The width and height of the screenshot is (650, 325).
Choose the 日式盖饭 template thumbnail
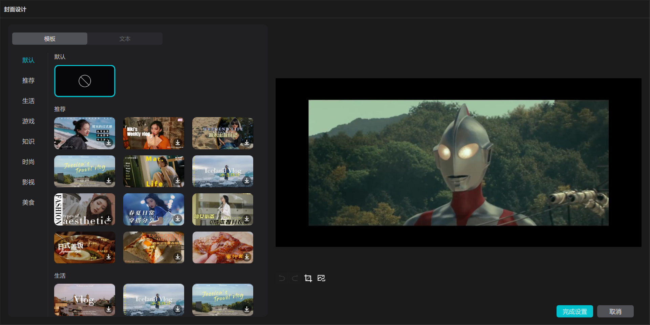coord(85,247)
